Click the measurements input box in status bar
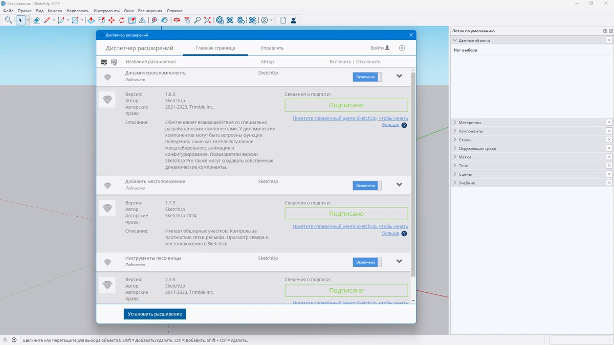The width and height of the screenshot is (614, 345). coord(580,340)
